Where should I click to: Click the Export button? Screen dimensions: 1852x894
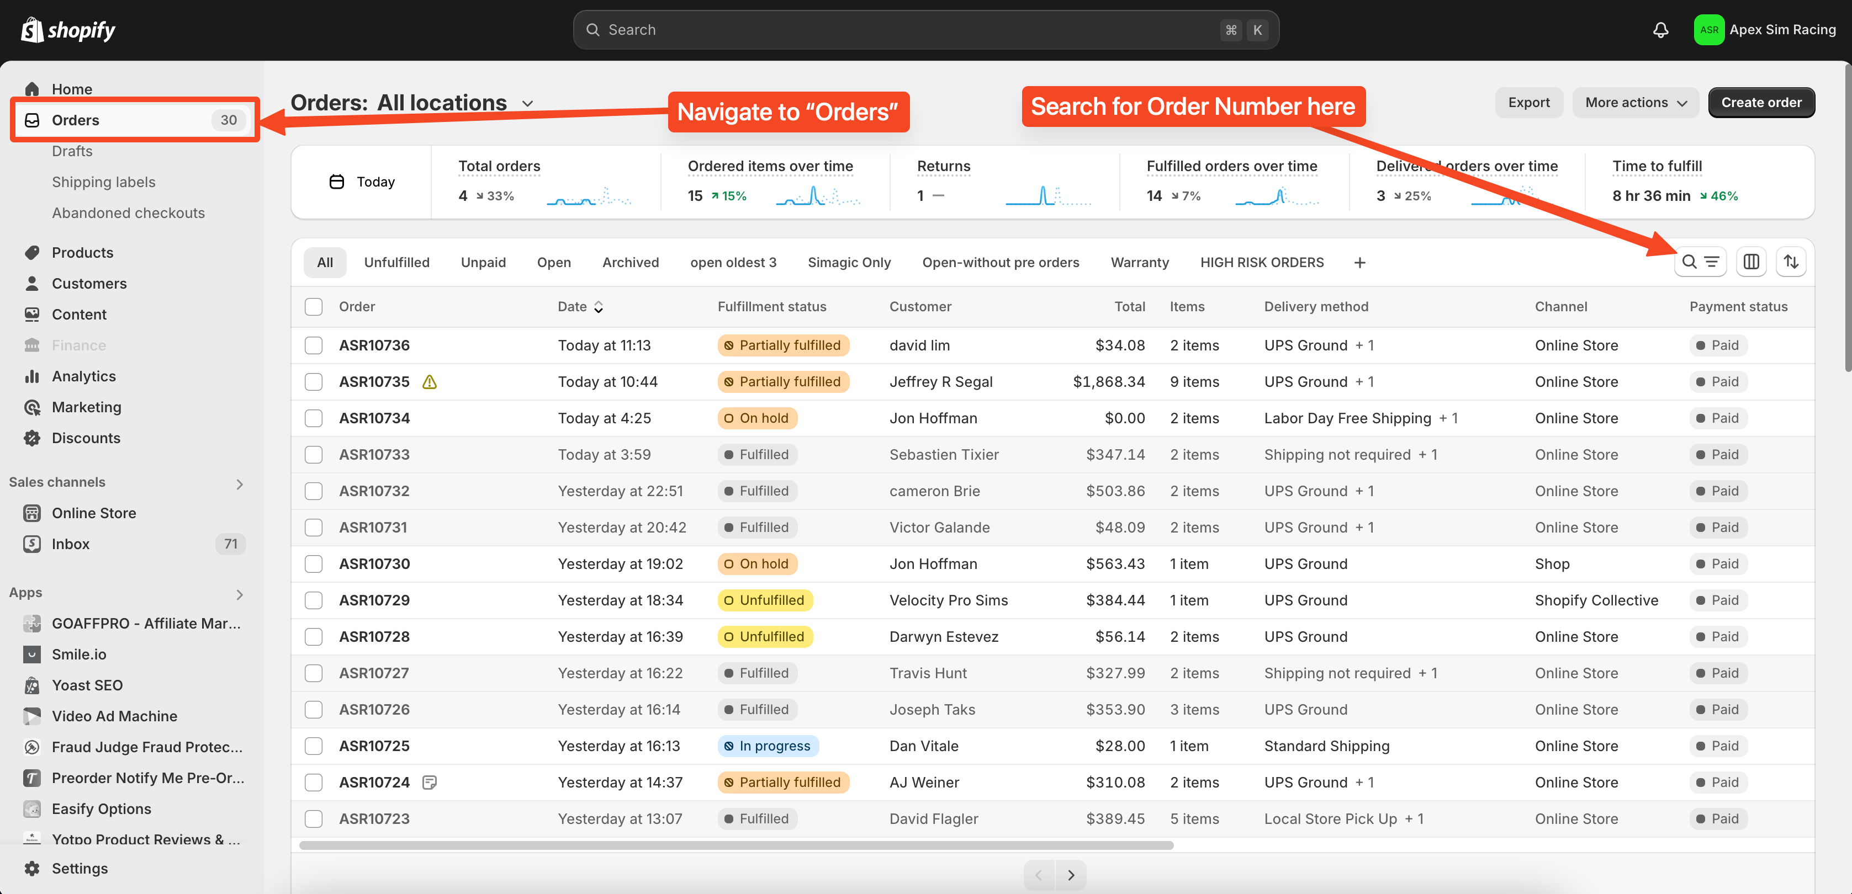tap(1528, 103)
